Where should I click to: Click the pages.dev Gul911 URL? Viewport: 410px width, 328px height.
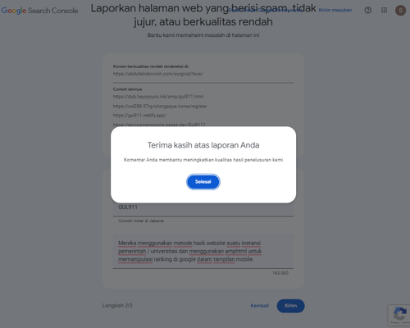(x=159, y=125)
